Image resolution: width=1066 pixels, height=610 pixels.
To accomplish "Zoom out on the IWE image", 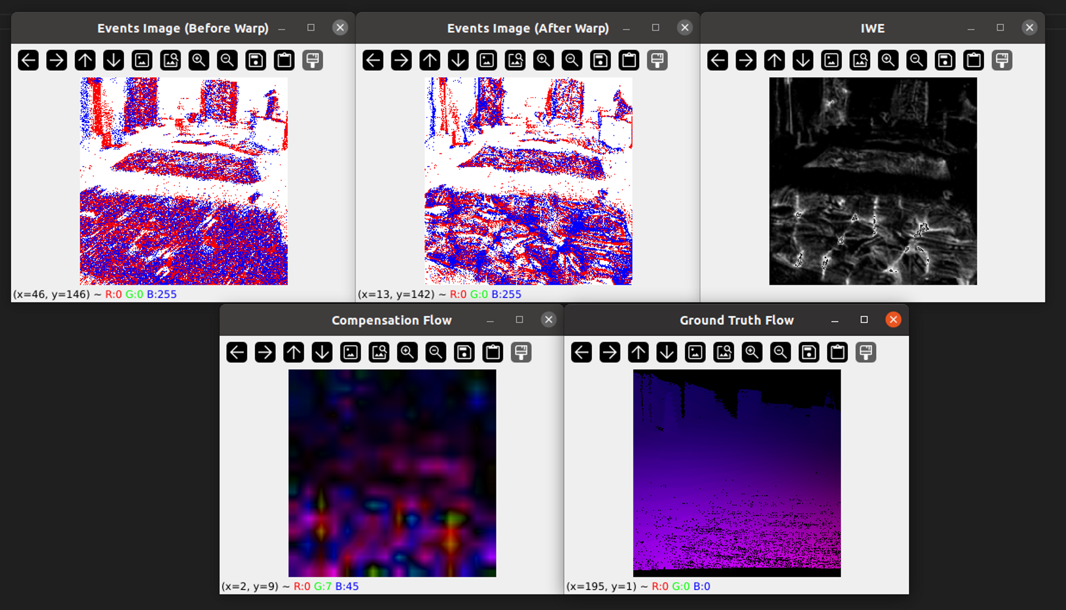I will [917, 60].
